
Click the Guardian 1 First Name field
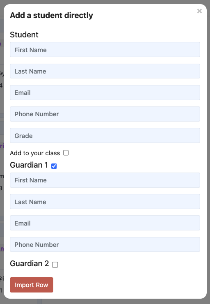point(105,180)
